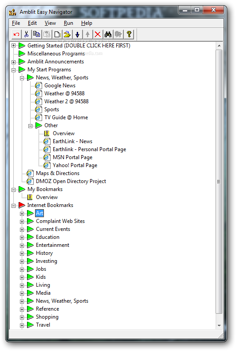Click the binoculars Find toolbar icon

[x=108, y=34]
